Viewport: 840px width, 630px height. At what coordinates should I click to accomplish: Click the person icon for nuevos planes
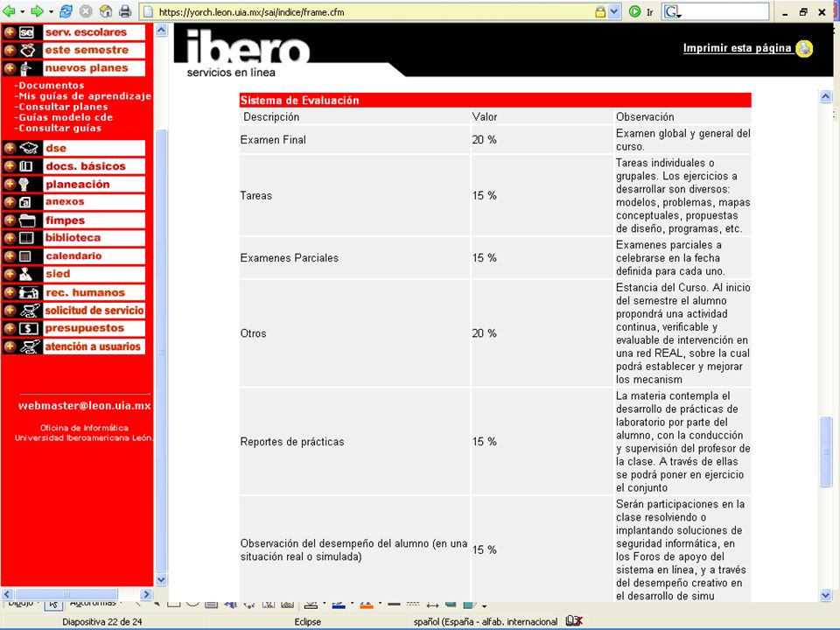tap(25, 68)
